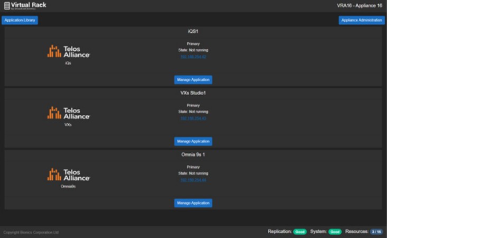Click the Virtual Rack logo icon
The width and height of the screenshot is (485, 238).
click(7, 6)
